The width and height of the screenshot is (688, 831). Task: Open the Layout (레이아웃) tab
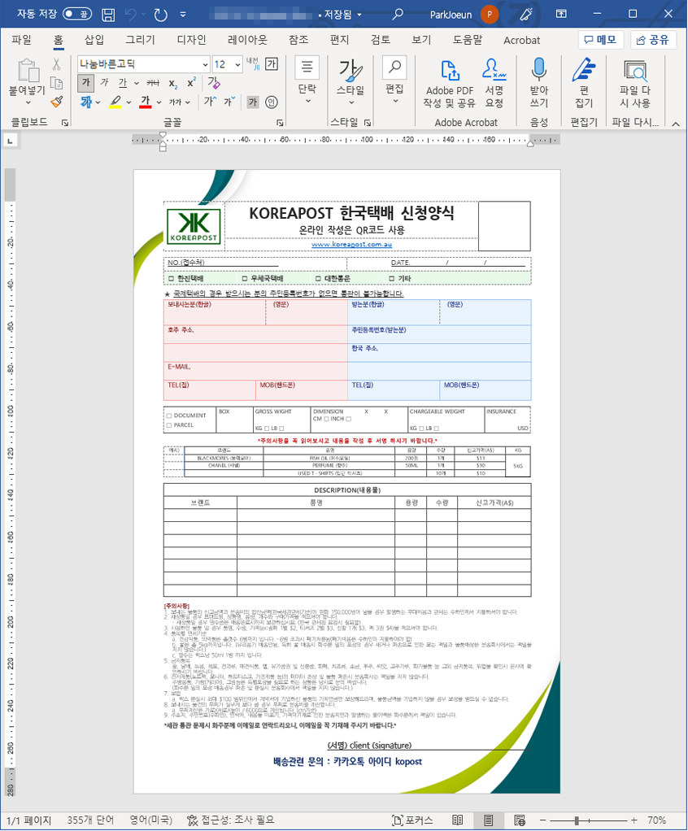(247, 40)
